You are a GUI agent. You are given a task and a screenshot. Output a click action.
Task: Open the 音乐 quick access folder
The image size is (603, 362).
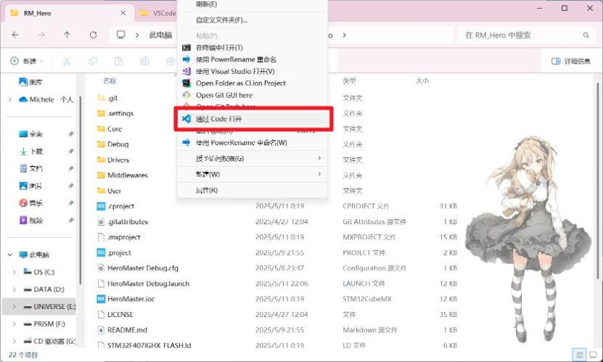tap(30, 203)
